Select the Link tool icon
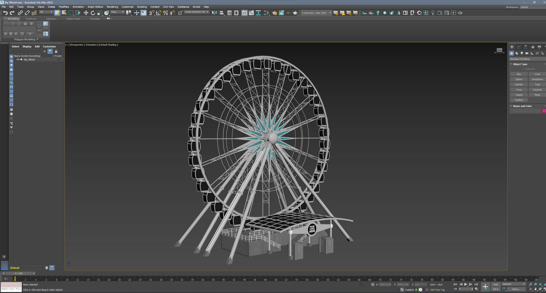546x293 pixels. coord(20,13)
